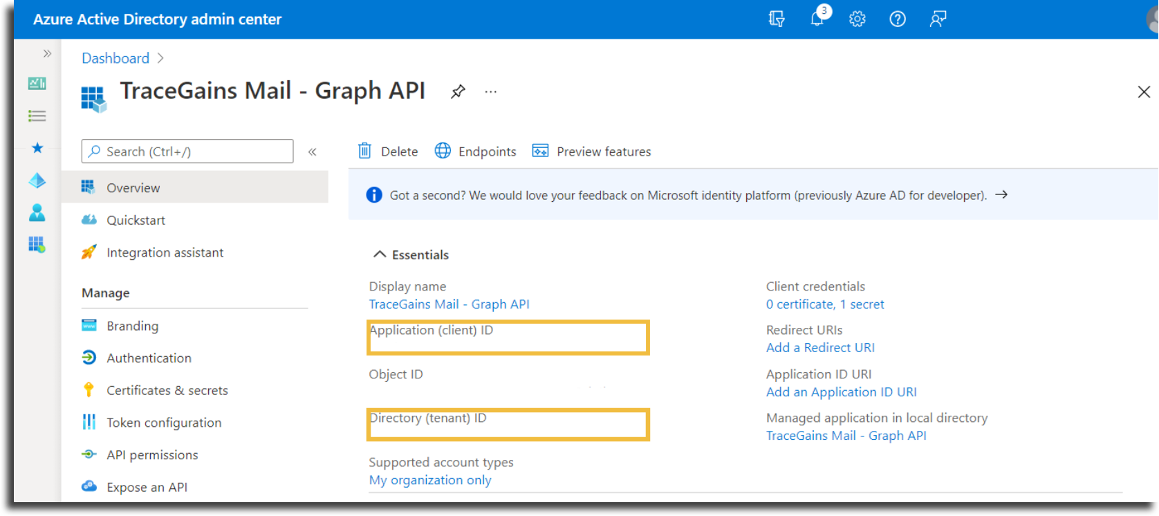This screenshot has width=1159, height=516.
Task: Select Overview menu item
Action: pos(195,187)
